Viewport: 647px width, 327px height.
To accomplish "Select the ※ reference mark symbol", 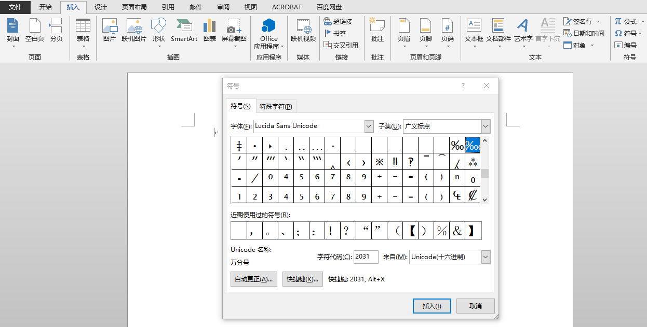I will coord(379,162).
